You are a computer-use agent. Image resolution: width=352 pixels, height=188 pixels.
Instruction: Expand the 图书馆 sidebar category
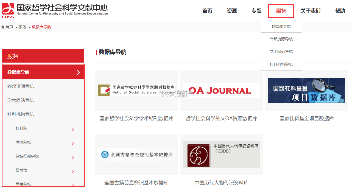pyautogui.click(x=72, y=170)
